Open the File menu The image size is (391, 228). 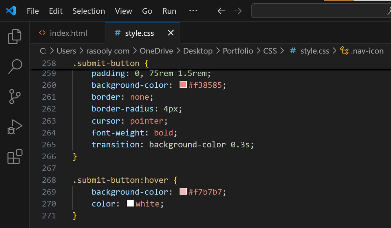click(x=33, y=11)
